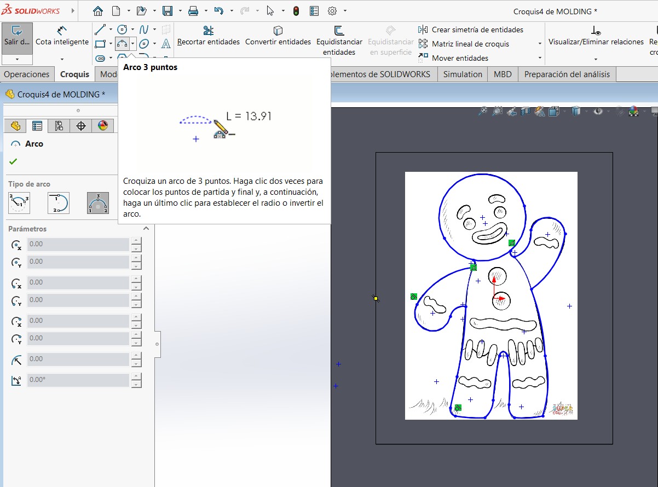The height and width of the screenshot is (487, 658).
Task: Click Convertir entidades tool
Action: [278, 36]
